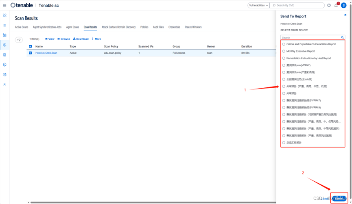The height and width of the screenshot is (204, 352).
Task: Open the Dashboard grid icon in sidebar
Action: [x=4, y=15]
